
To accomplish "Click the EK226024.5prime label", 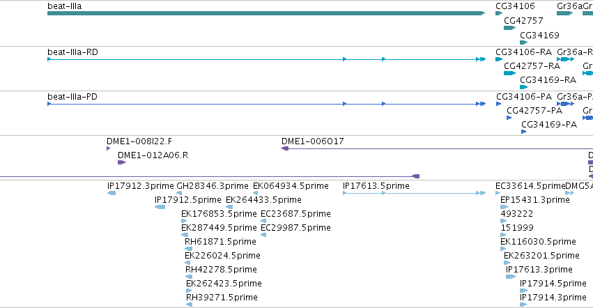I will click(222, 256).
